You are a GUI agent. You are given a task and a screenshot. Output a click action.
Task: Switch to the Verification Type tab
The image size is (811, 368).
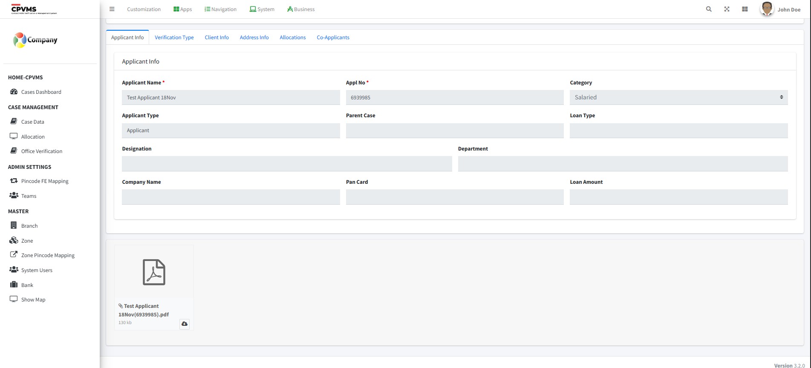[174, 38]
